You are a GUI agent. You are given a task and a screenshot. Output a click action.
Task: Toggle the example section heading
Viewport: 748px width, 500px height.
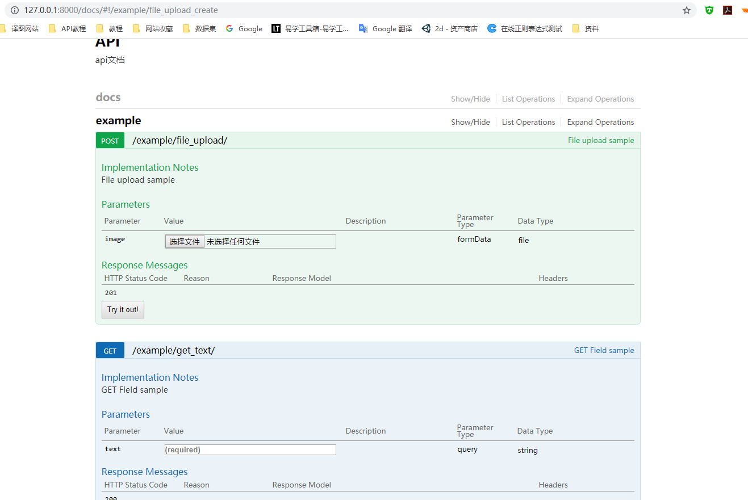[x=118, y=120]
